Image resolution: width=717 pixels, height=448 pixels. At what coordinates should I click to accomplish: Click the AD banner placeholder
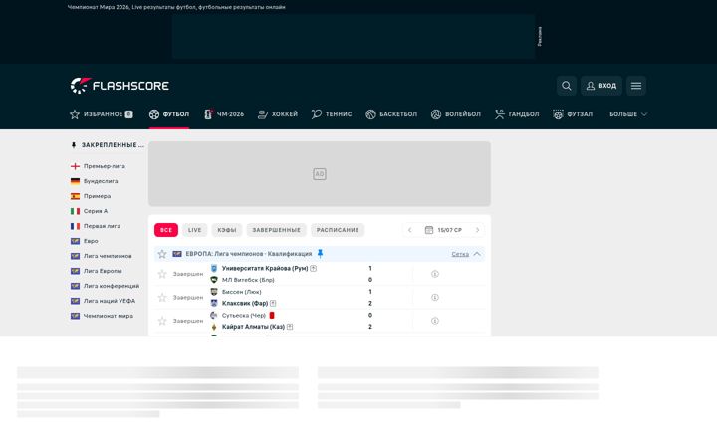pyautogui.click(x=320, y=173)
